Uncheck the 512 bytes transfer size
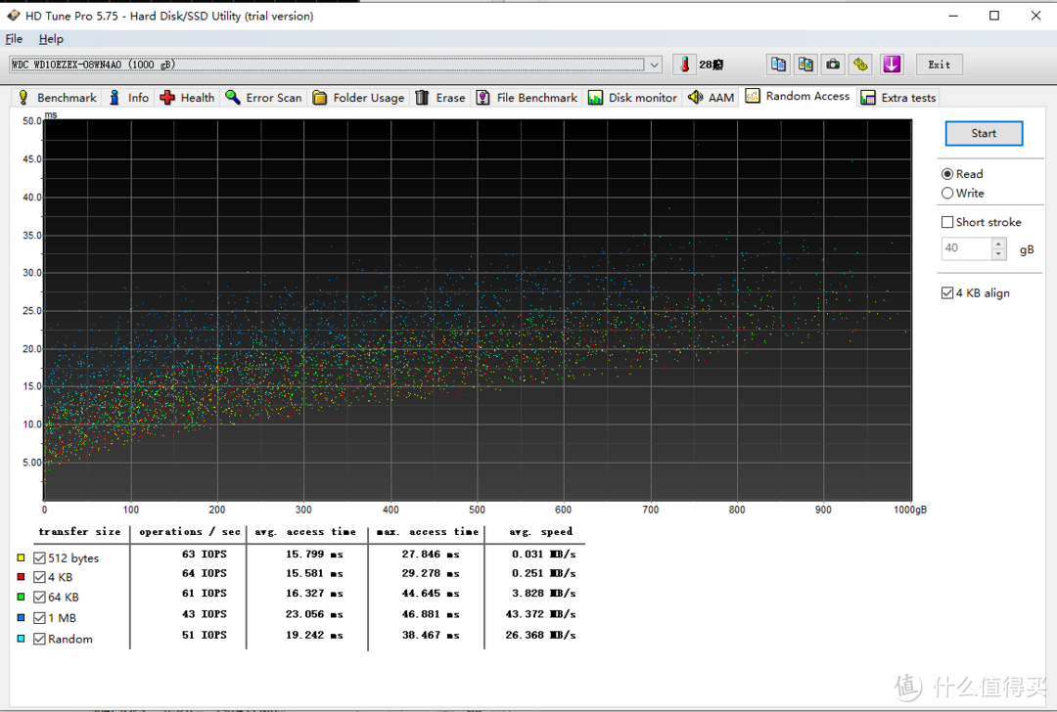Screen dimensions: 1057x712 tap(39, 557)
